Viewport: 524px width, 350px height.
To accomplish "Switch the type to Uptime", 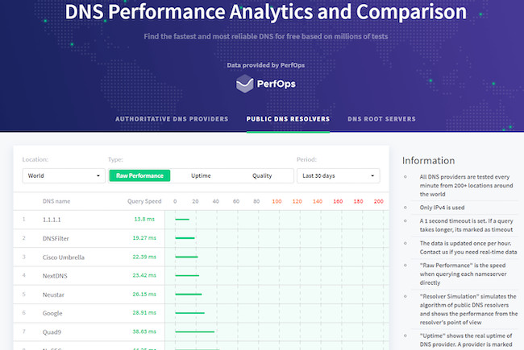I will point(201,175).
